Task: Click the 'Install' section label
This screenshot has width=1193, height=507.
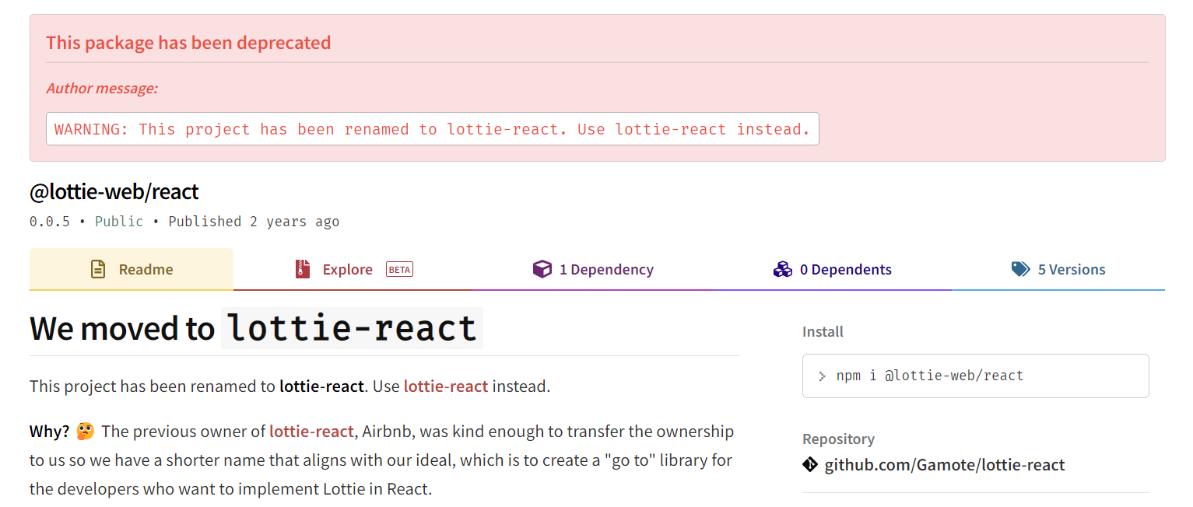Action: (823, 331)
